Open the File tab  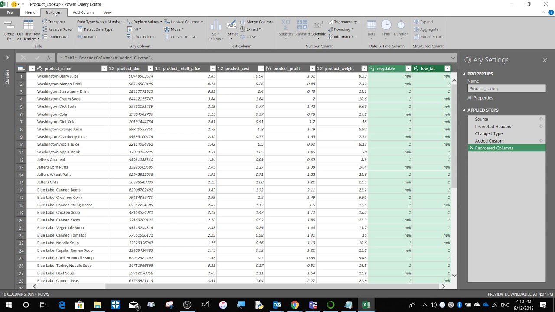coord(10,13)
